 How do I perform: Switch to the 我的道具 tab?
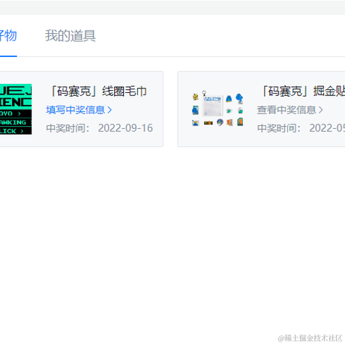point(70,35)
